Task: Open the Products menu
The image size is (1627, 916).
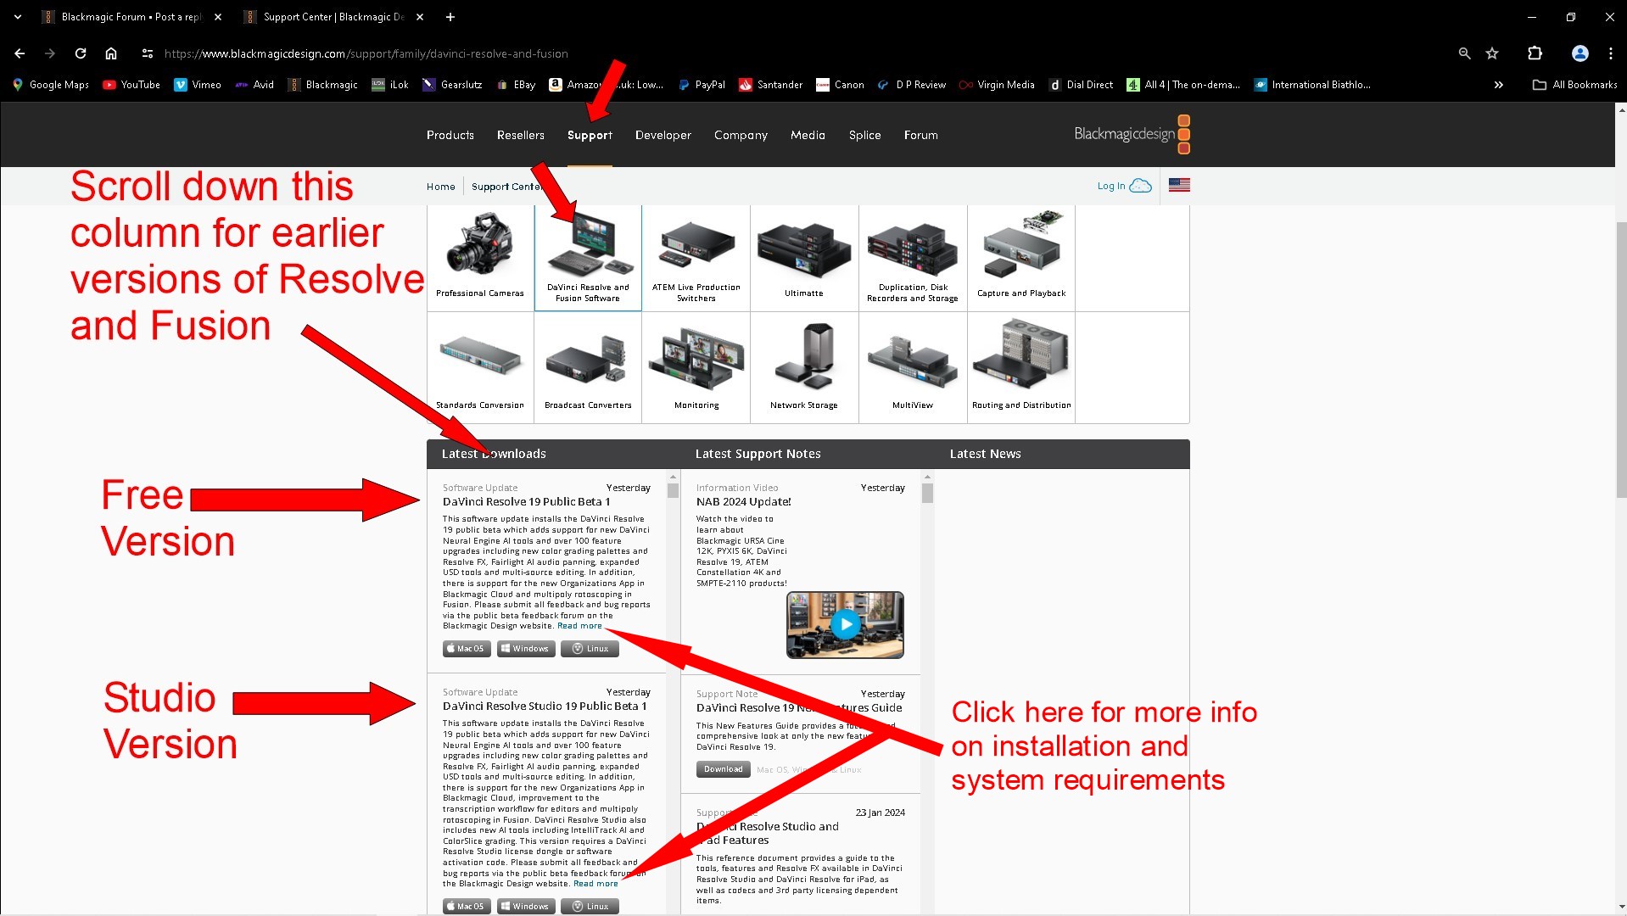Action: point(450,135)
